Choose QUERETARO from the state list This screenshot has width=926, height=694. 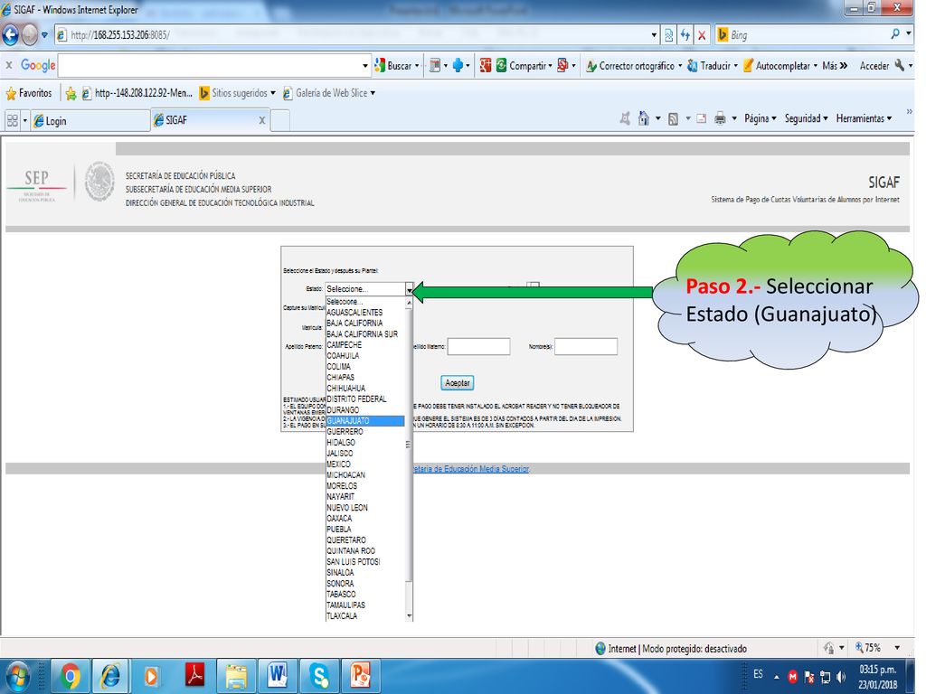[x=365, y=540]
